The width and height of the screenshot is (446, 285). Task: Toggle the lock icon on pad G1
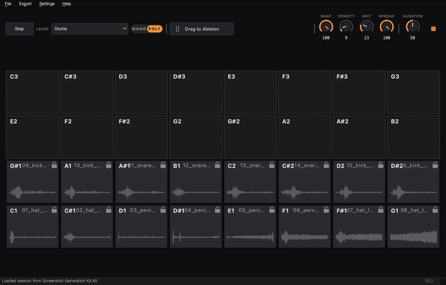coord(435,210)
